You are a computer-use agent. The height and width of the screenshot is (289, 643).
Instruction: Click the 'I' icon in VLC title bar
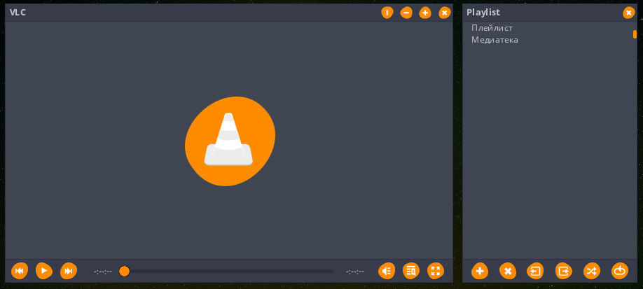click(x=387, y=13)
